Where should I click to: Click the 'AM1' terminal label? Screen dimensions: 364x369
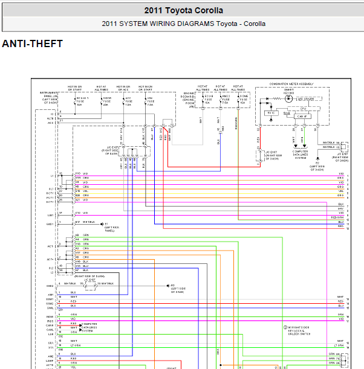click(x=51, y=295)
